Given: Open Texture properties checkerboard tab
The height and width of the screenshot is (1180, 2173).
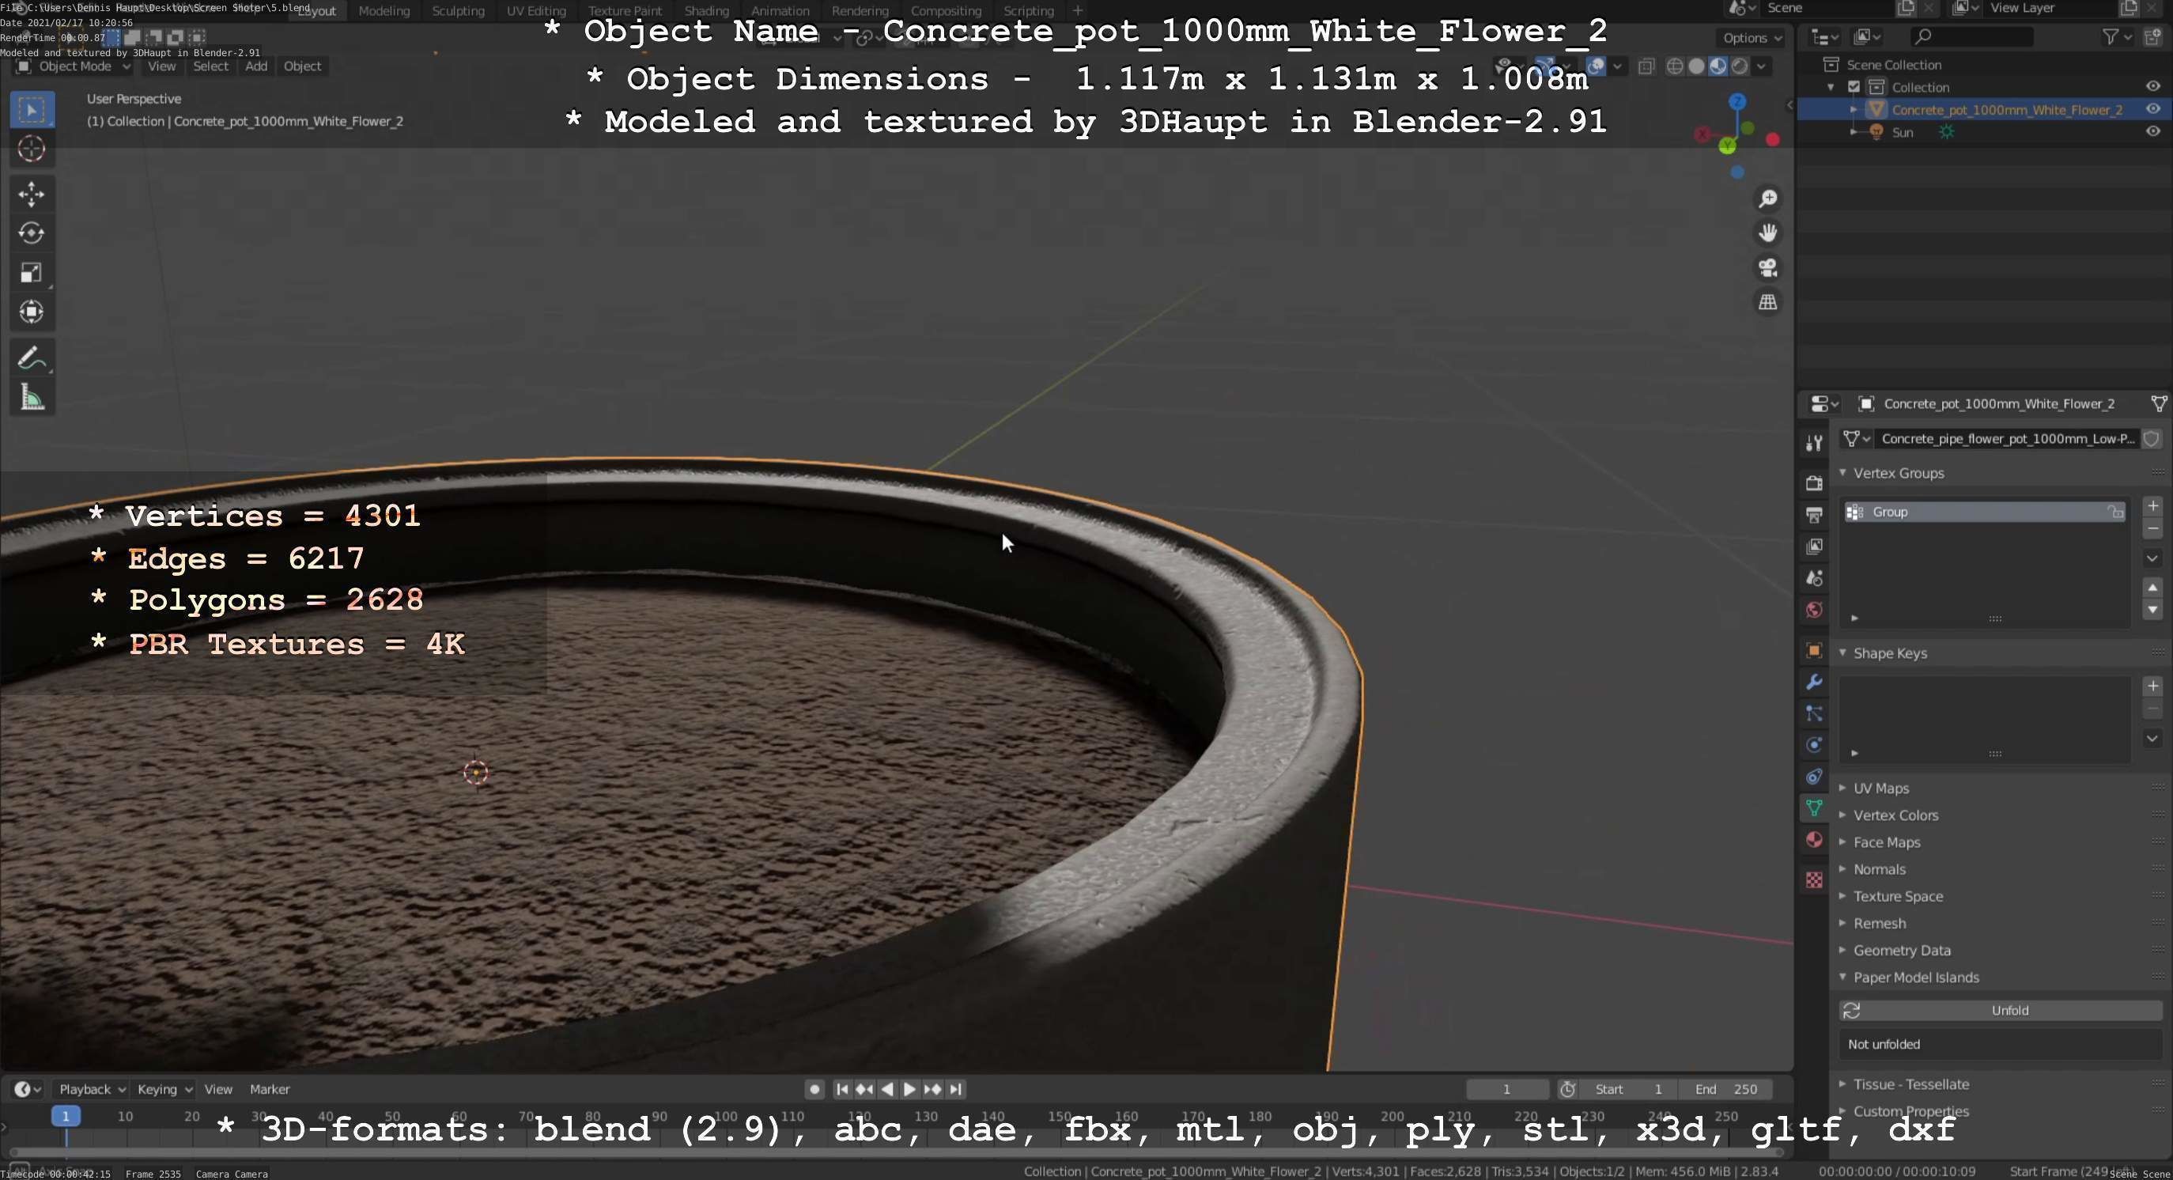Looking at the screenshot, I should [x=1814, y=879].
